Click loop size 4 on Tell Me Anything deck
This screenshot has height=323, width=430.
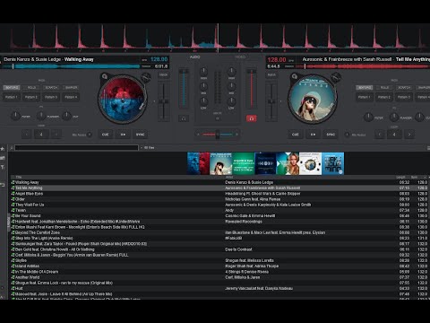tap(394, 135)
